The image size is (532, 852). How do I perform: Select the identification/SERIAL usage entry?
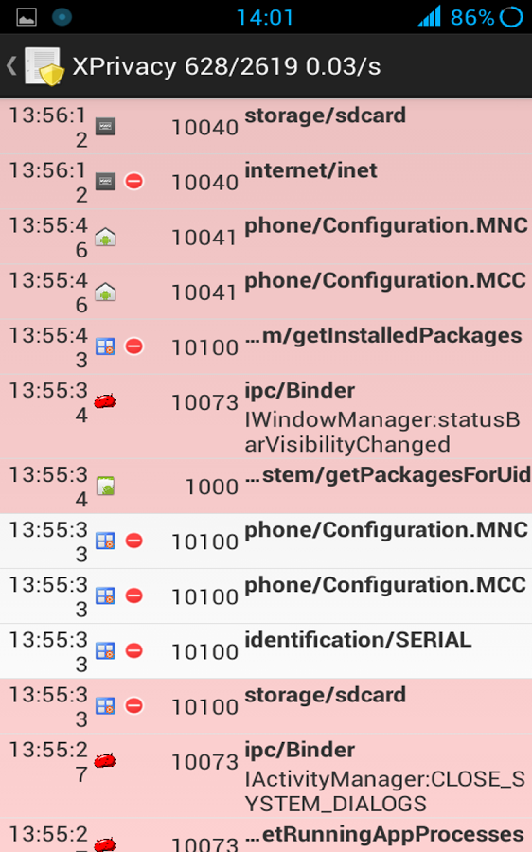pos(266,651)
